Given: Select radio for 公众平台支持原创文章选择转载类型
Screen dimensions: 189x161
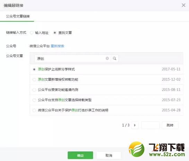Looking at the screenshot, I should [34, 100].
